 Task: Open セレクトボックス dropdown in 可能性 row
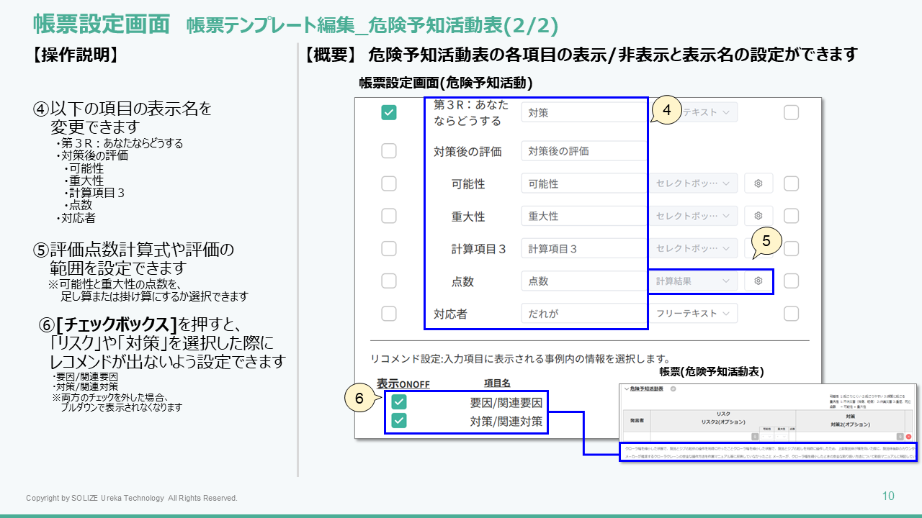coord(694,183)
